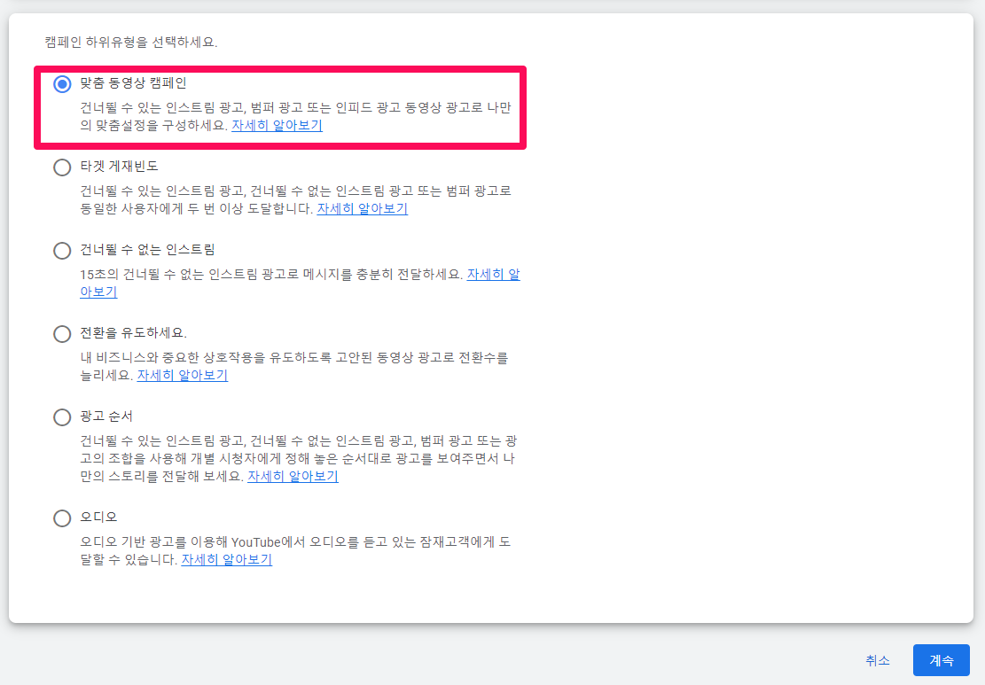
Task: Select the 전환을 유도하세요 radio button
Action: pyautogui.click(x=62, y=334)
